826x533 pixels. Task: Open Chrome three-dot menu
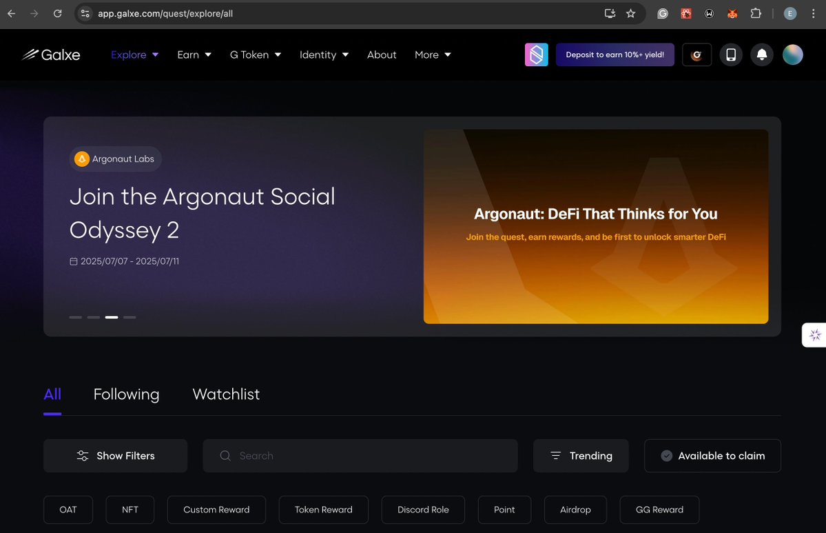tap(814, 14)
